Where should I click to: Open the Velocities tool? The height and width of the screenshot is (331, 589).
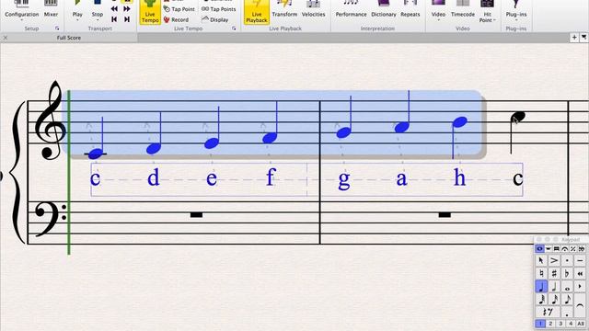point(313,10)
